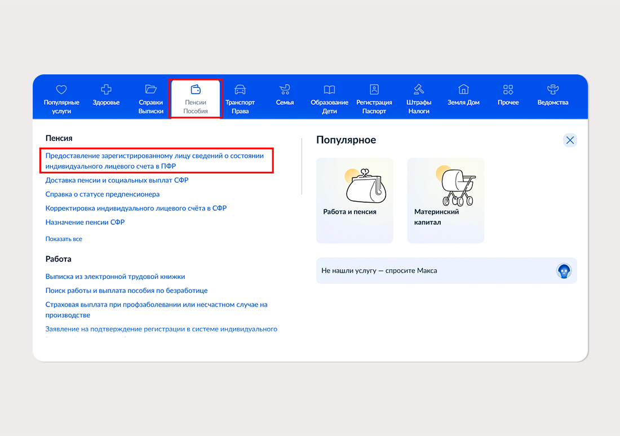
Task: Open the Популярные услуги tab label
Action: pos(61,106)
